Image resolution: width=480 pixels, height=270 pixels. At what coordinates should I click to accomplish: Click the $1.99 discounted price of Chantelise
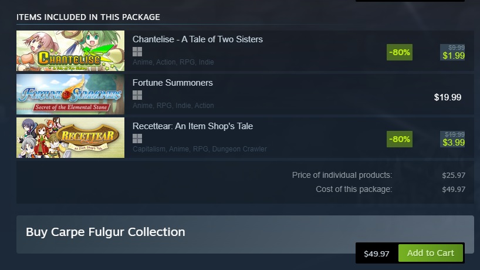click(454, 56)
